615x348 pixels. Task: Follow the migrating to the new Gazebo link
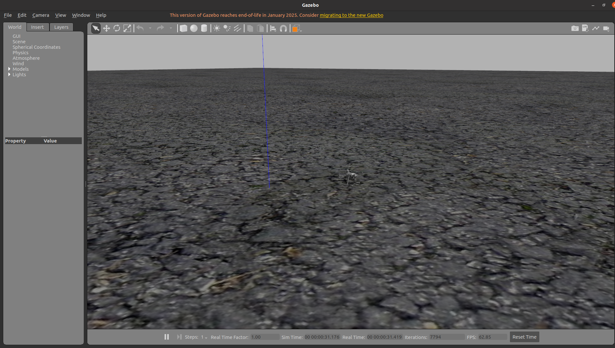(351, 15)
